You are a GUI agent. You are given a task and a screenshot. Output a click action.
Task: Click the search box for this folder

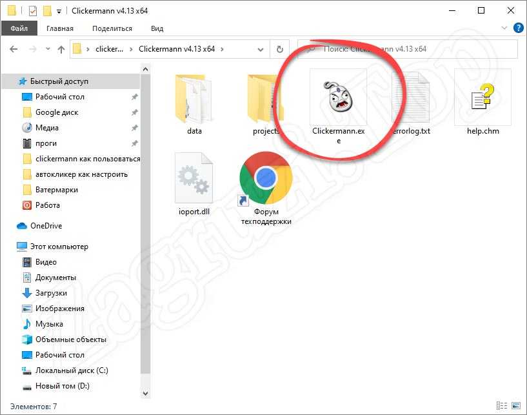pyautogui.click(x=413, y=49)
